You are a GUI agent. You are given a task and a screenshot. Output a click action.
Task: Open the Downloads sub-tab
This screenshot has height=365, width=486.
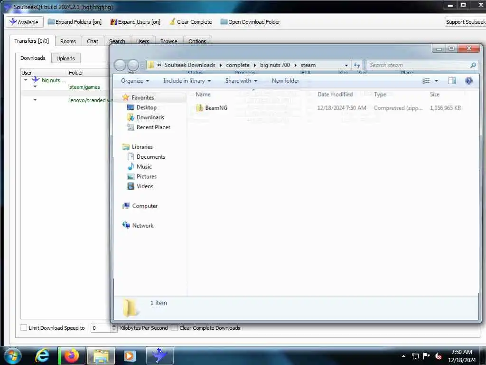[x=33, y=58]
